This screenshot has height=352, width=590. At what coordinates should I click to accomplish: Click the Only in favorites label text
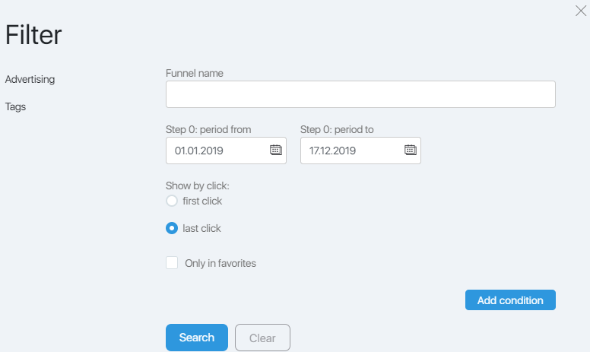(220, 263)
